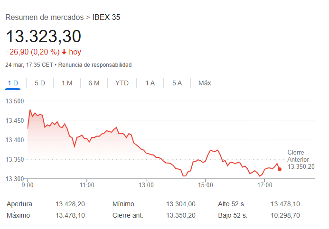Select the Máx. time range tab
Image resolution: width=329 pixels, height=229 pixels.
coord(205,83)
